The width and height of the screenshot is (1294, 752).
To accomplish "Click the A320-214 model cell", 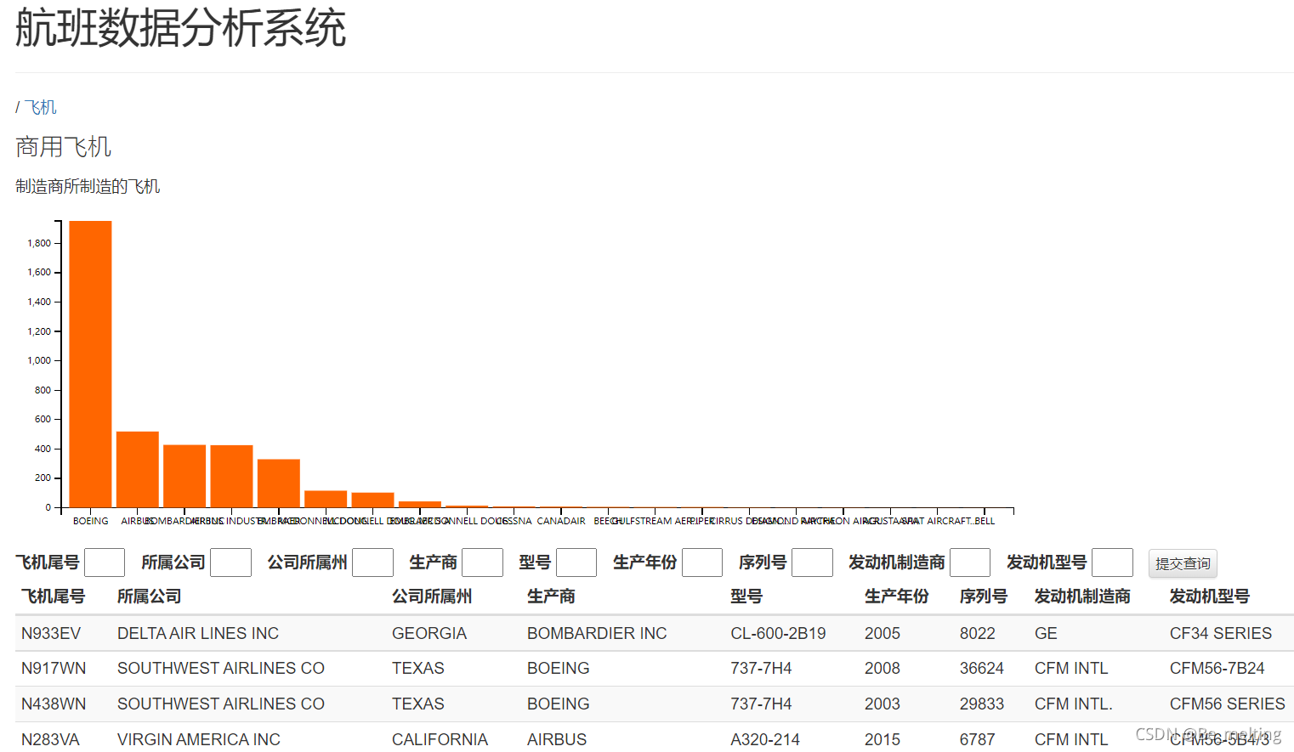I will click(765, 739).
